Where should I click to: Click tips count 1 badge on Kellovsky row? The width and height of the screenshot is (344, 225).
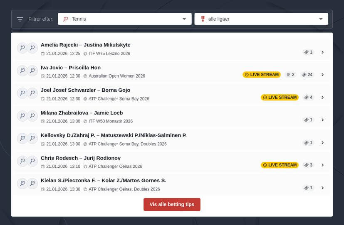[308, 143]
